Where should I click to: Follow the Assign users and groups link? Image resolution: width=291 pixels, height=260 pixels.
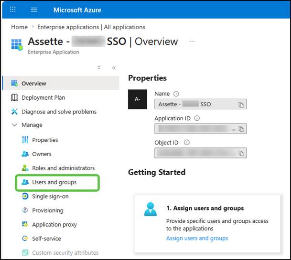point(197,238)
